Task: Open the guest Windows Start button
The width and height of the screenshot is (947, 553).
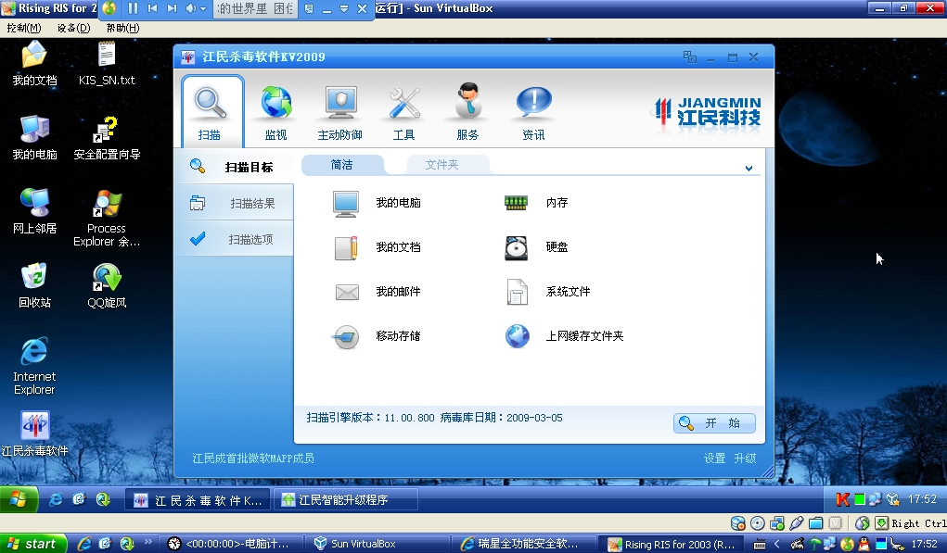Action: click(x=19, y=500)
